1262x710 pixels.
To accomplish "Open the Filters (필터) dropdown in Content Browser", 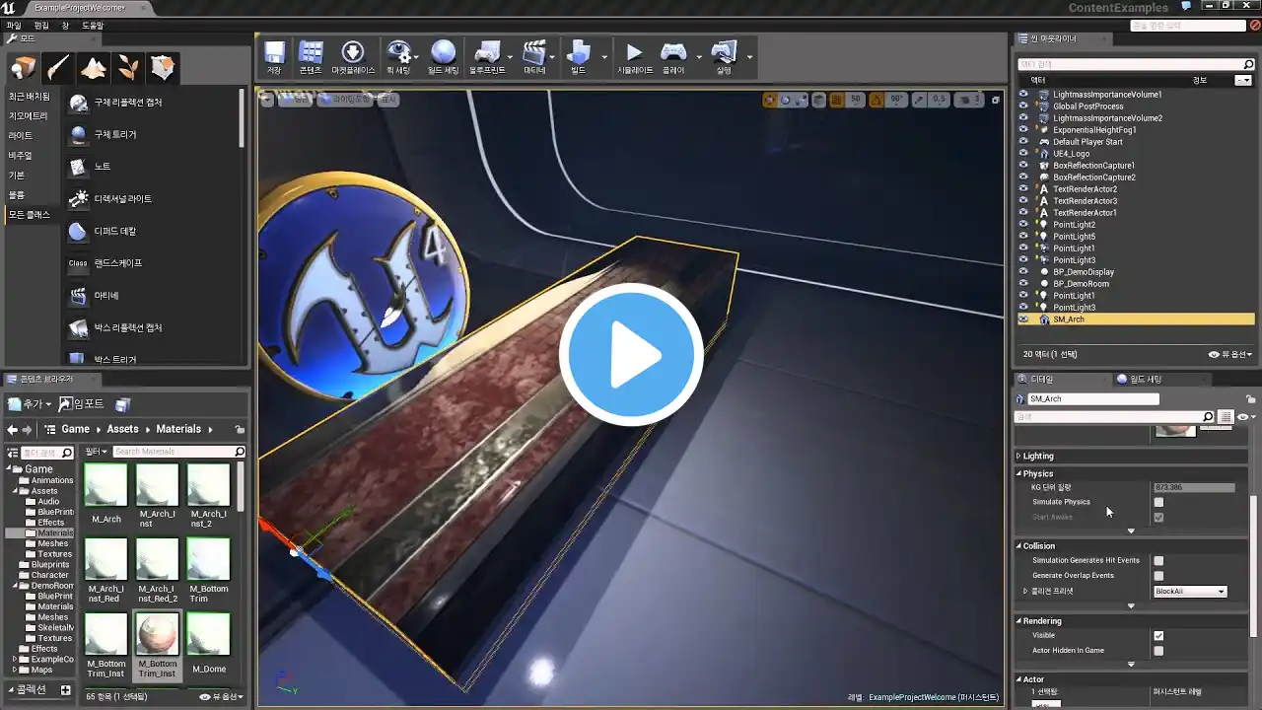I will [97, 452].
